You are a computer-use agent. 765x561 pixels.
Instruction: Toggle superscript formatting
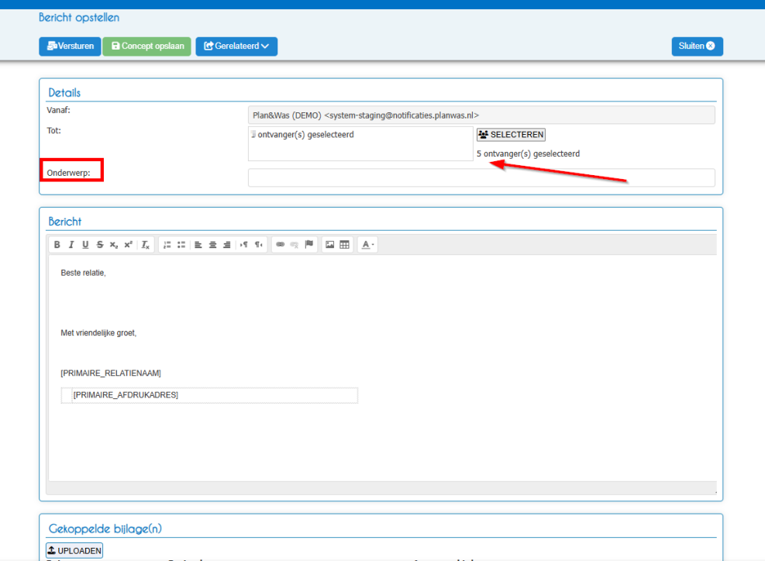point(128,245)
